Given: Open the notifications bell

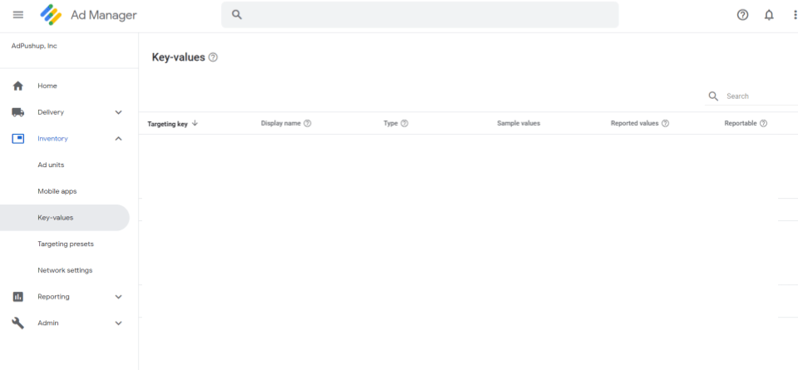Looking at the screenshot, I should (x=769, y=15).
